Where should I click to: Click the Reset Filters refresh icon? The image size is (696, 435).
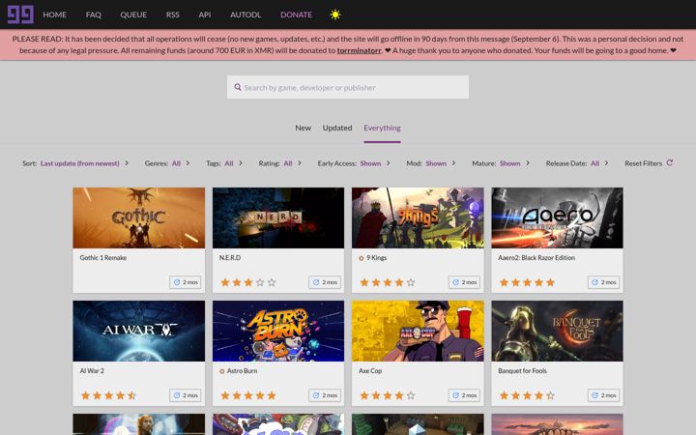click(669, 163)
